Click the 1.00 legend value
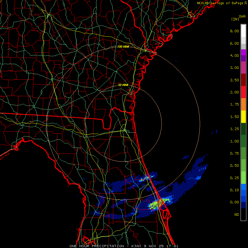248x248 pixels. click(x=234, y=141)
